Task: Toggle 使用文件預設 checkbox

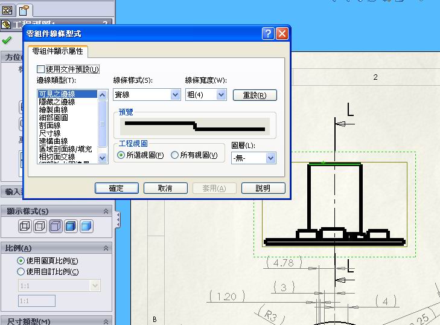Action: (40, 69)
